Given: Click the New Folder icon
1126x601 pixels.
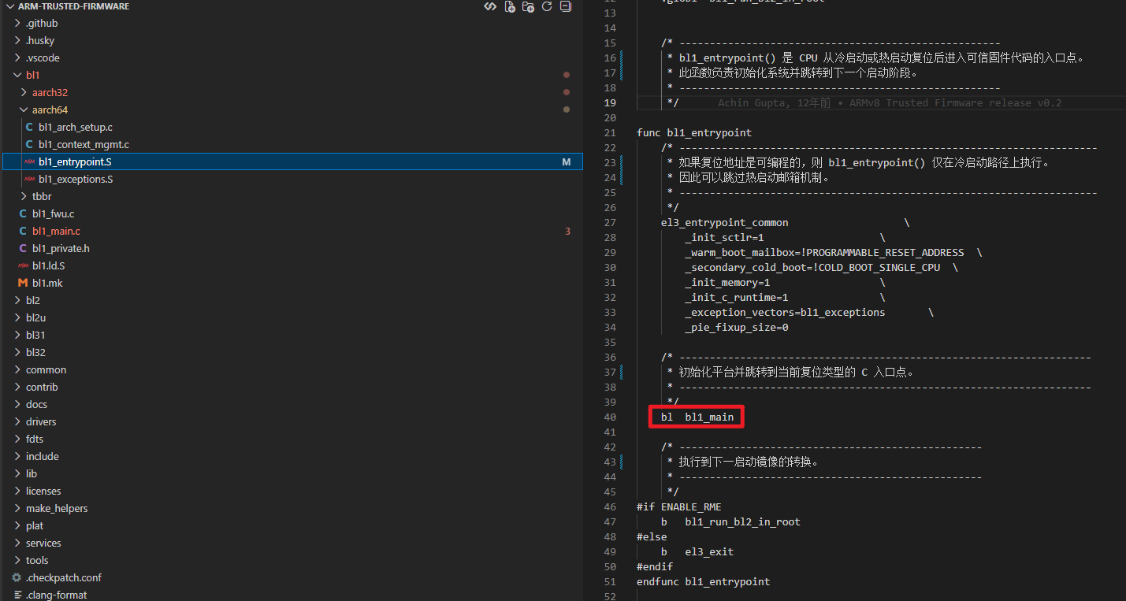Looking at the screenshot, I should click(529, 6).
